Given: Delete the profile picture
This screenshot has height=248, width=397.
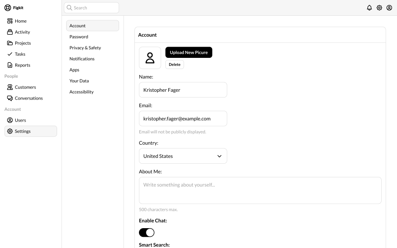Looking at the screenshot, I should point(175,64).
